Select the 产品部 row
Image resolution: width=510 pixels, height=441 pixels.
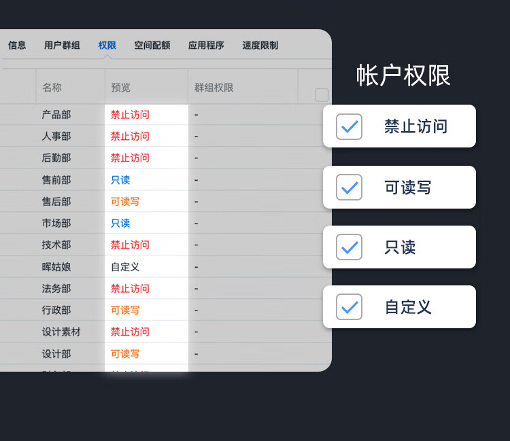[x=56, y=115]
